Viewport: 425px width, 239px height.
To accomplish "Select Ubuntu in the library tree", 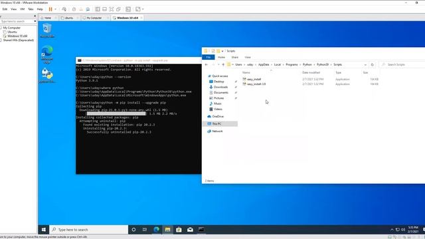I will pos(12,32).
